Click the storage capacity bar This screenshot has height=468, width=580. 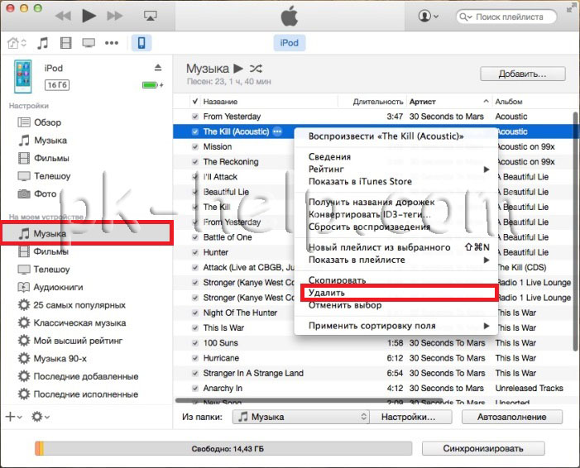point(223,449)
